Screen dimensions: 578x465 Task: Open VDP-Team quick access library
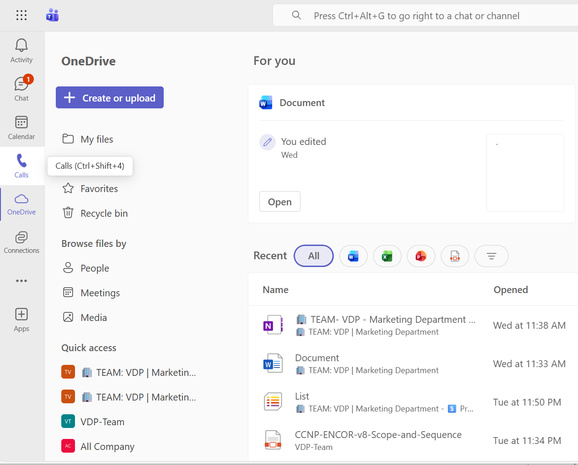(x=93, y=422)
